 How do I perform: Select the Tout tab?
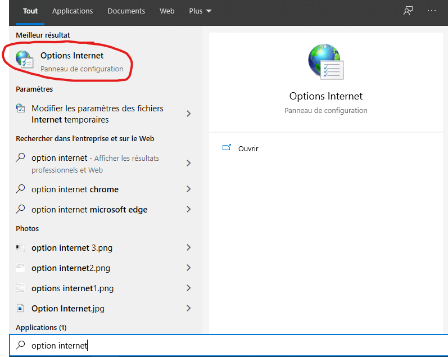30,11
